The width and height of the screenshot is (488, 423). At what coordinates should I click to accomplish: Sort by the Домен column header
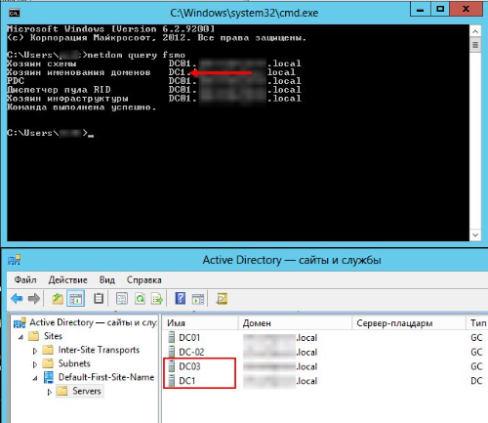pyautogui.click(x=295, y=323)
